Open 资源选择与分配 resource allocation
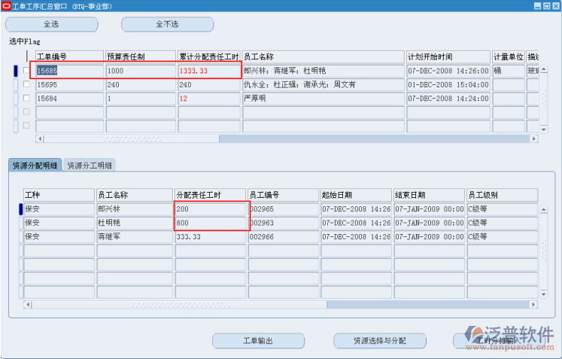The width and height of the screenshot is (562, 359). point(379,341)
